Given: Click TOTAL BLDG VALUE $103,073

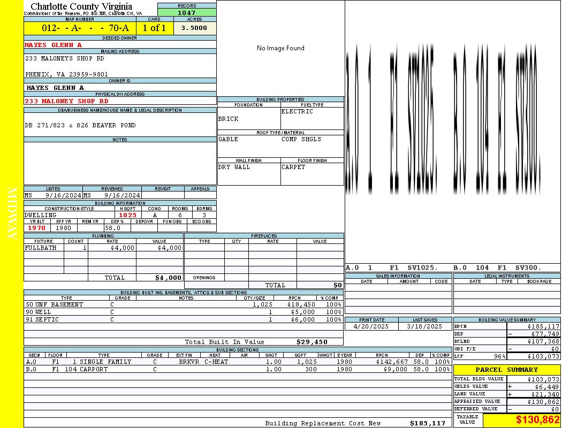Looking at the screenshot, I should tap(543, 379).
